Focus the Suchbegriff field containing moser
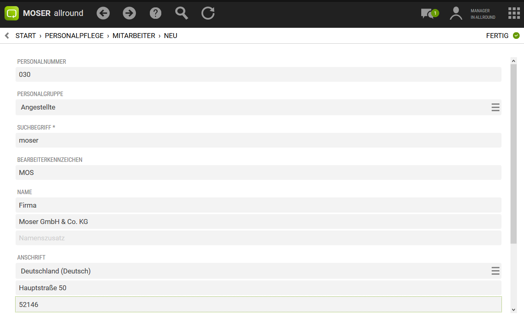 click(258, 140)
